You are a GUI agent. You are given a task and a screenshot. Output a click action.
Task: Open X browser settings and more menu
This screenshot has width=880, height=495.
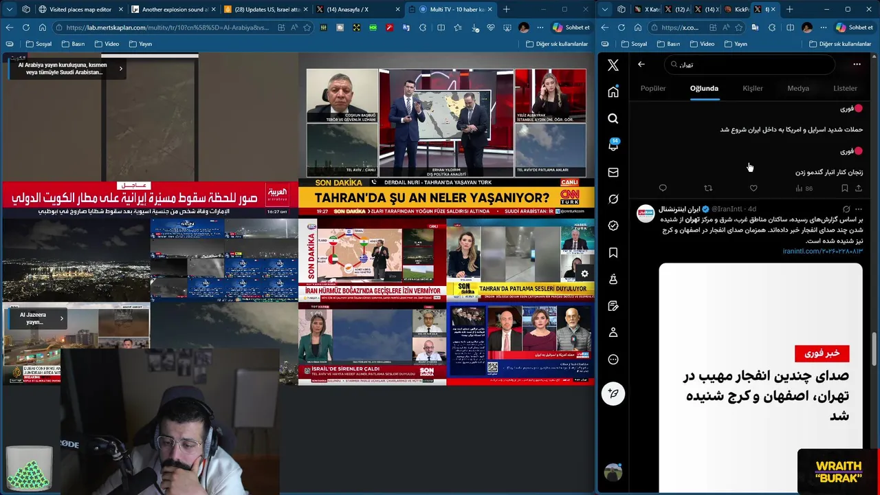[x=823, y=27]
